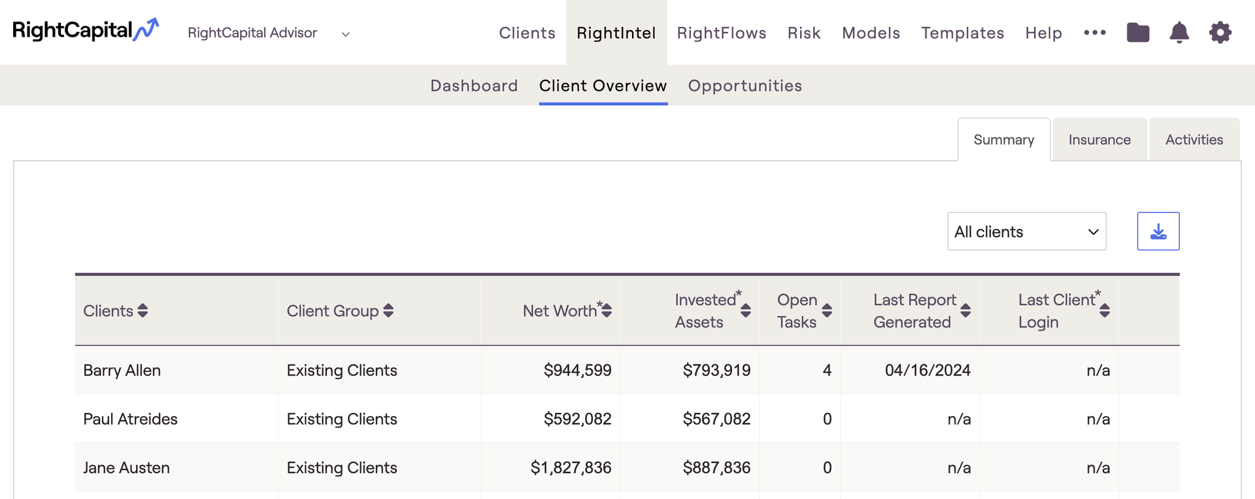Select the Summary tab
Image resolution: width=1255 pixels, height=499 pixels.
click(x=1004, y=140)
